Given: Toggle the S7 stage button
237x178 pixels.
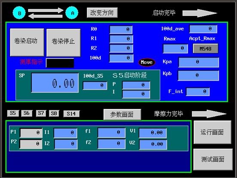Looking at the screenshot, I should (x=41, y=113).
